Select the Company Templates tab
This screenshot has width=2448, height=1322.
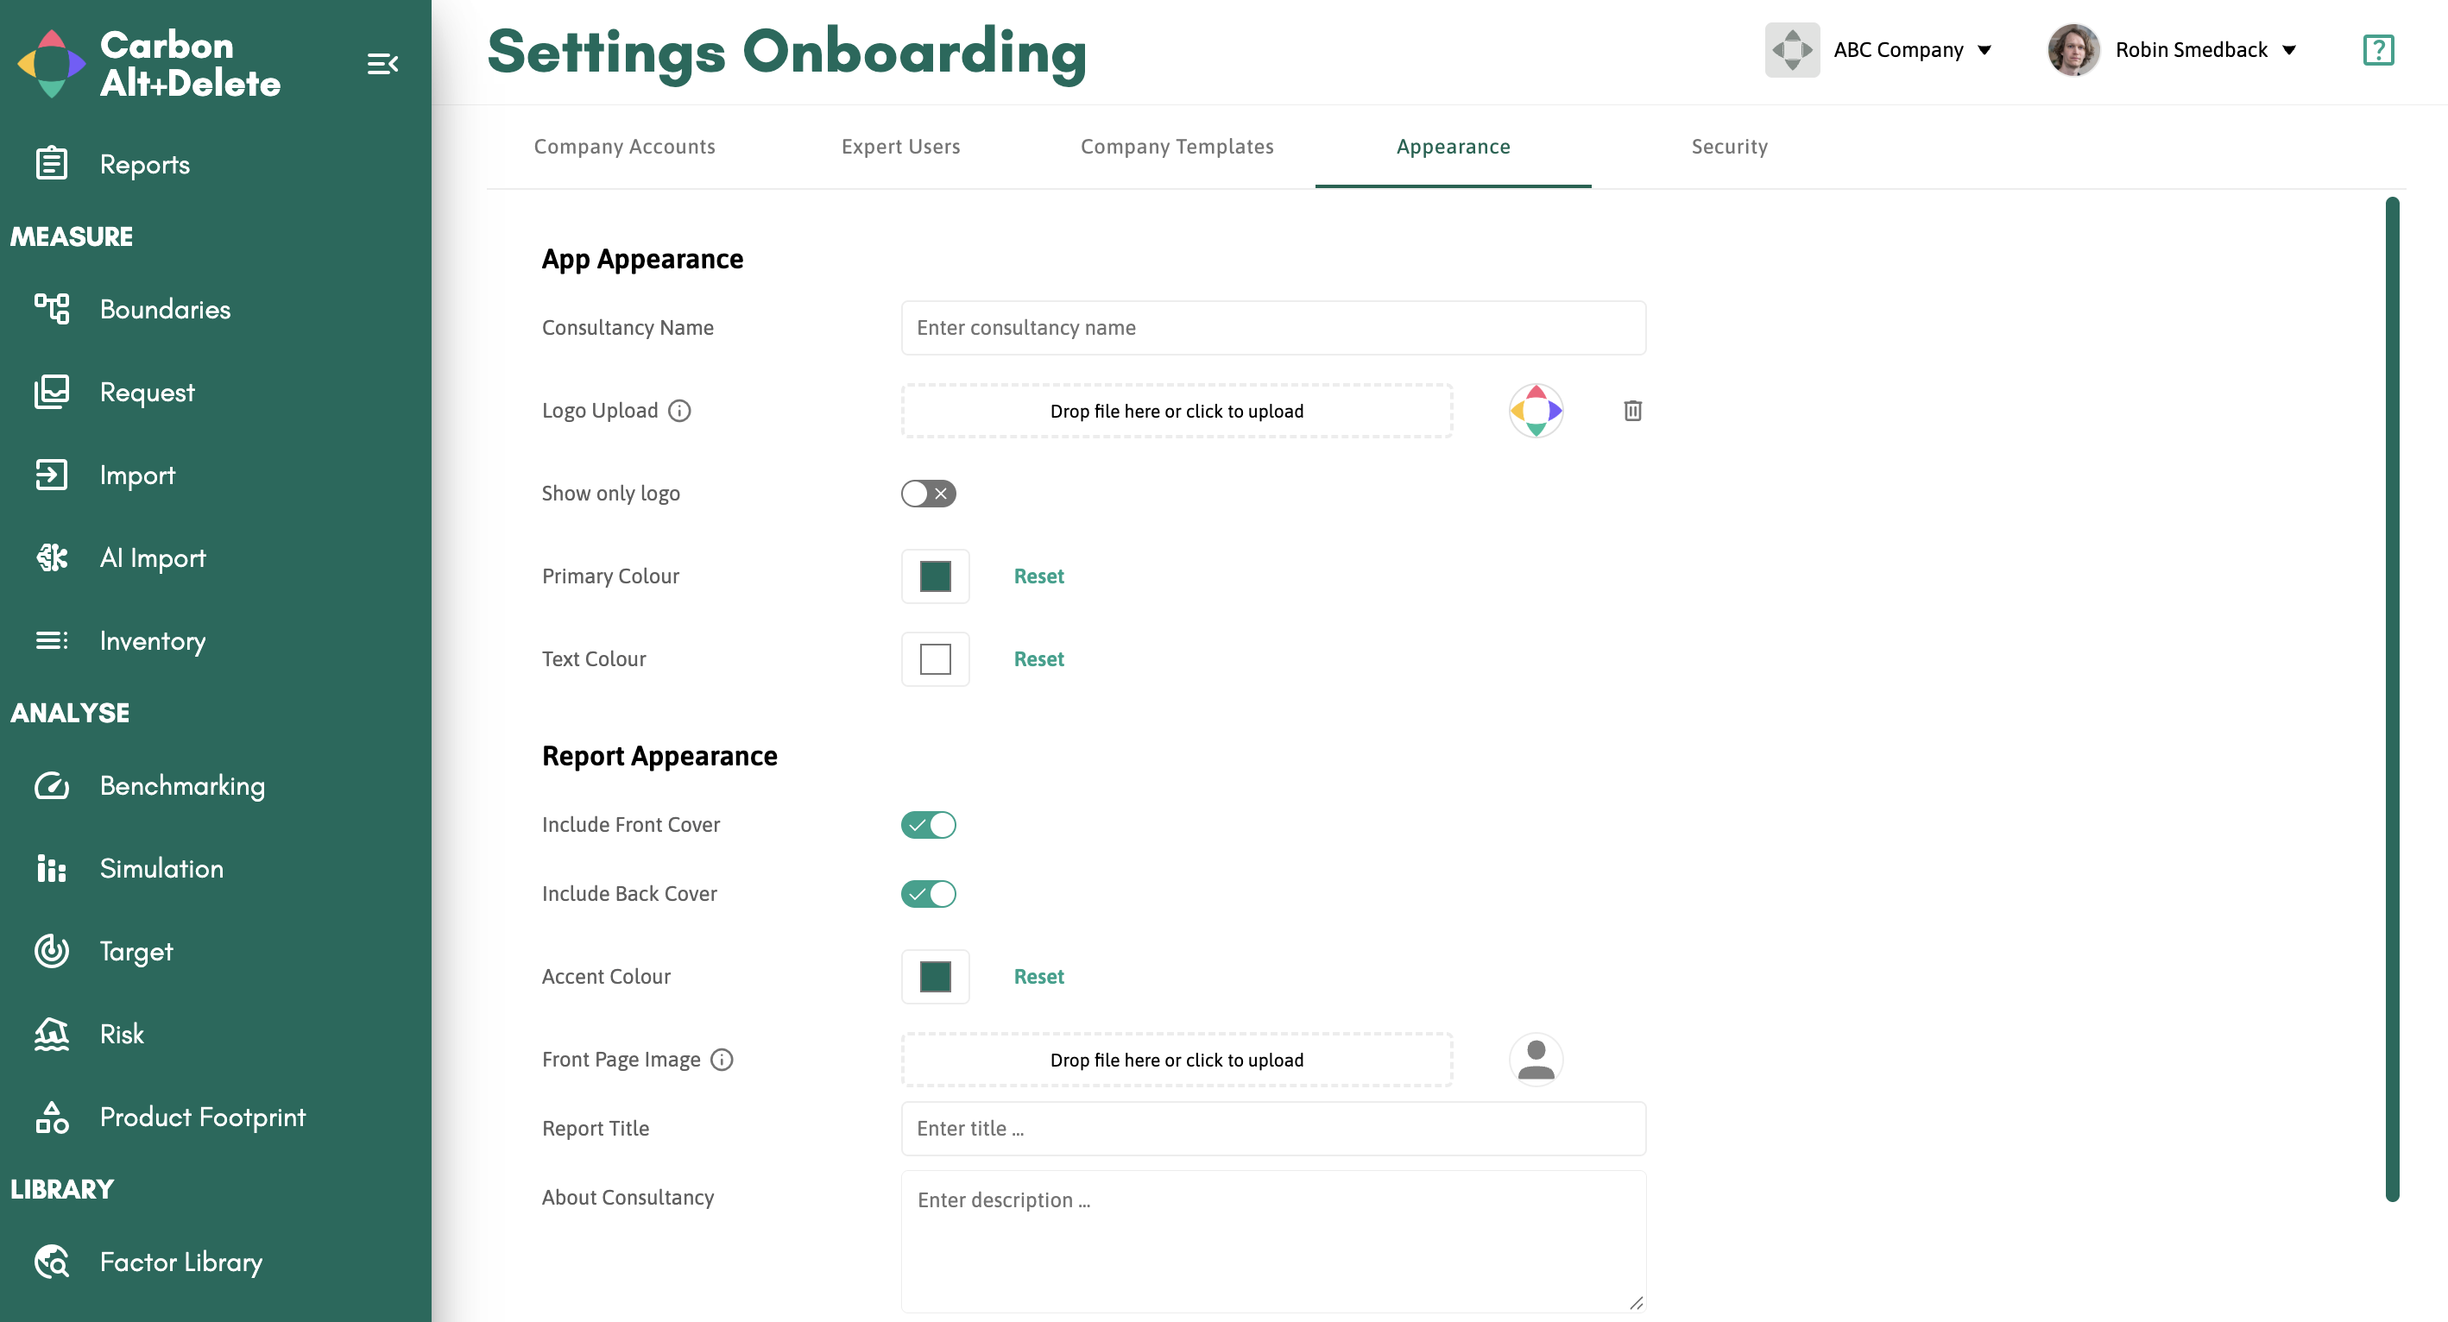coord(1177,146)
